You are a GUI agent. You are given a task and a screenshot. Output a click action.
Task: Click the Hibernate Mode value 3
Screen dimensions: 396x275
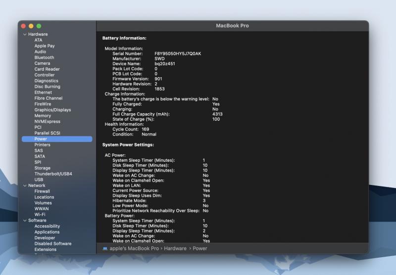click(204, 201)
